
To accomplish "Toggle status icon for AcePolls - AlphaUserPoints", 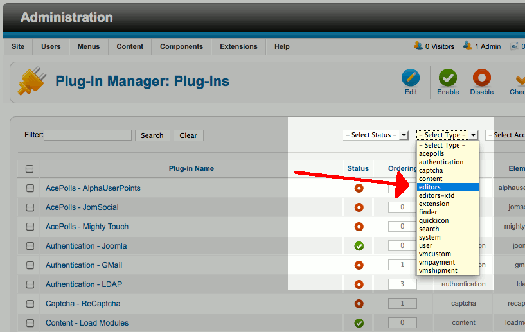I will point(359,188).
